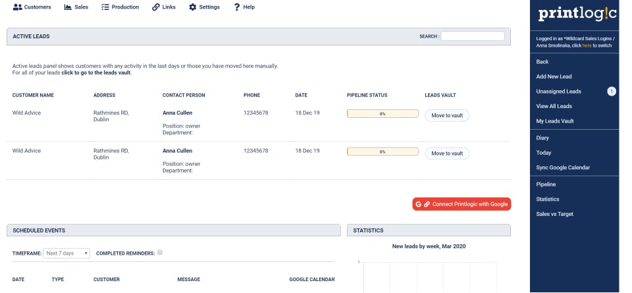Image resolution: width=632 pixels, height=293 pixels.
Task: Click the Links chain icon
Action: tap(155, 7)
